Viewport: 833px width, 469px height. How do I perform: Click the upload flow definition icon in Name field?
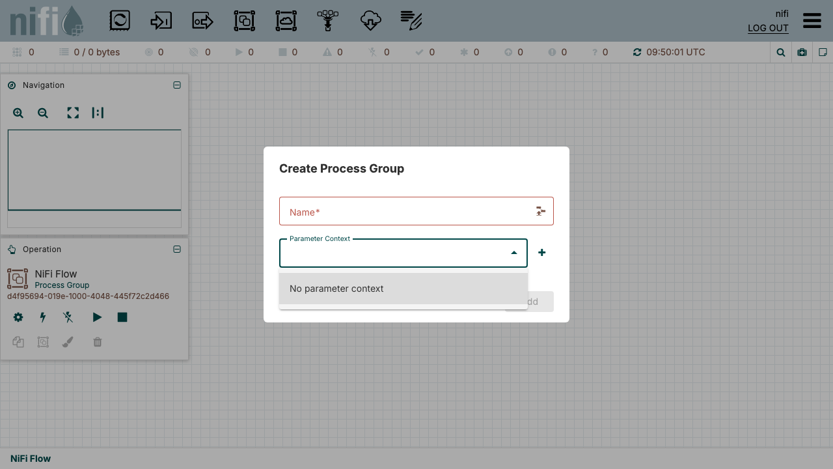click(541, 211)
